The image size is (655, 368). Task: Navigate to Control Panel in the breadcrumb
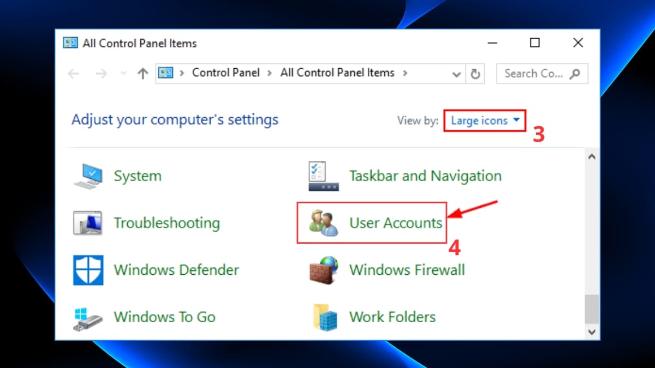(225, 73)
